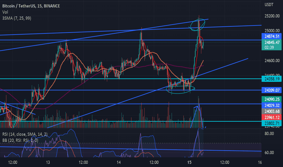Viewport: 283px width, 167px height.
Task: Click the 24358.19 cyan price label
Action: point(272,79)
